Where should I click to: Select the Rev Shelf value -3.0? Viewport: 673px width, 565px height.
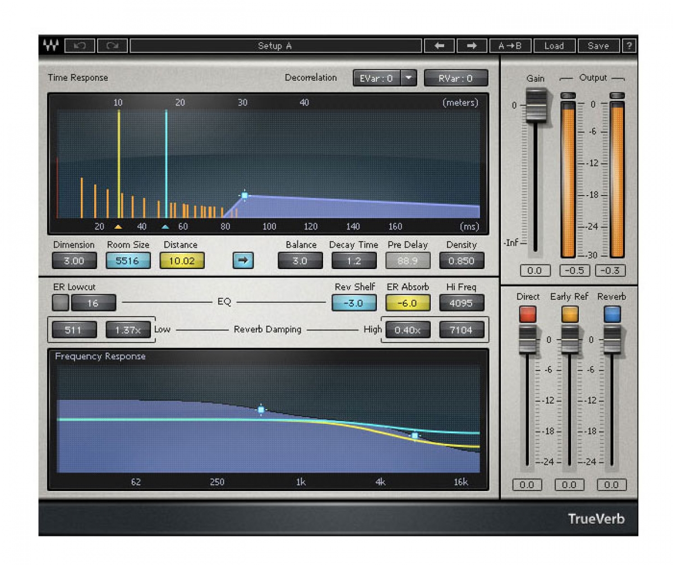(x=354, y=303)
